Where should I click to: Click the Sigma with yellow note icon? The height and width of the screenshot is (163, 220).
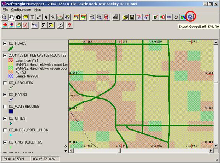(x=51, y=25)
